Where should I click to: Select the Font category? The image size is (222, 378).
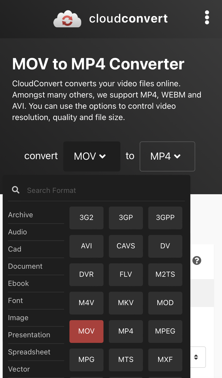(x=36, y=301)
